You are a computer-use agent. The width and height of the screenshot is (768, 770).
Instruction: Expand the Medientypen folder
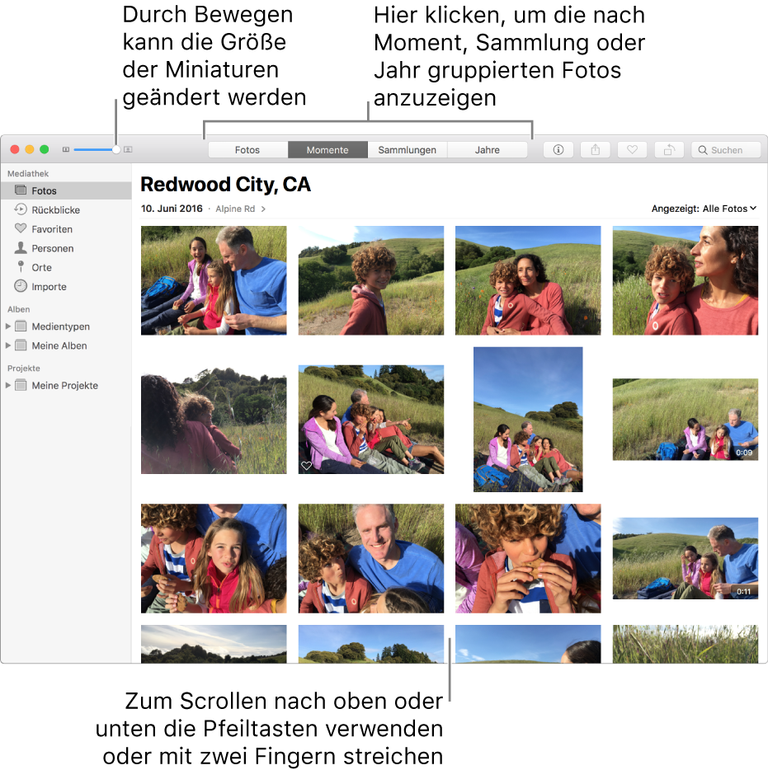coord(9,326)
